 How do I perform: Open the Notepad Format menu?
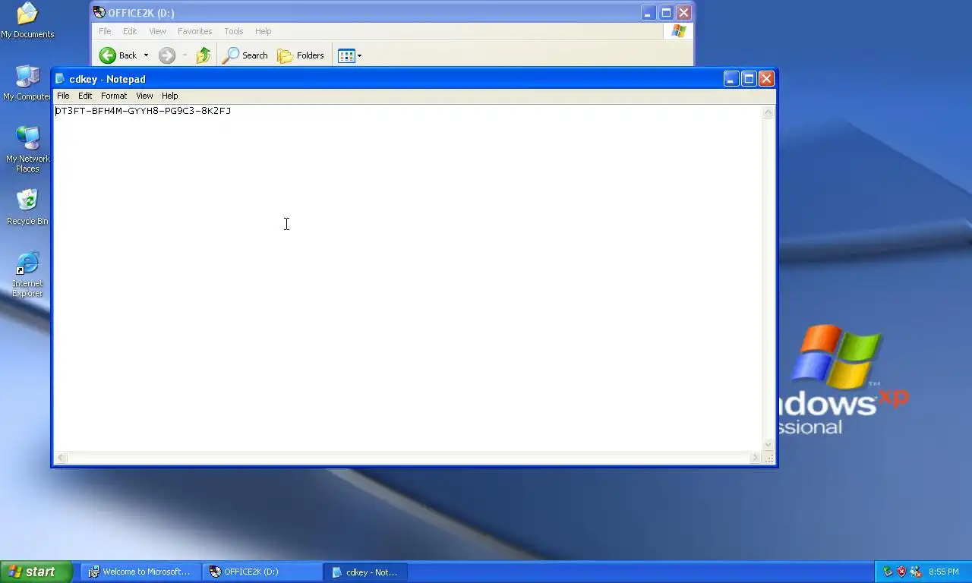[x=114, y=96]
